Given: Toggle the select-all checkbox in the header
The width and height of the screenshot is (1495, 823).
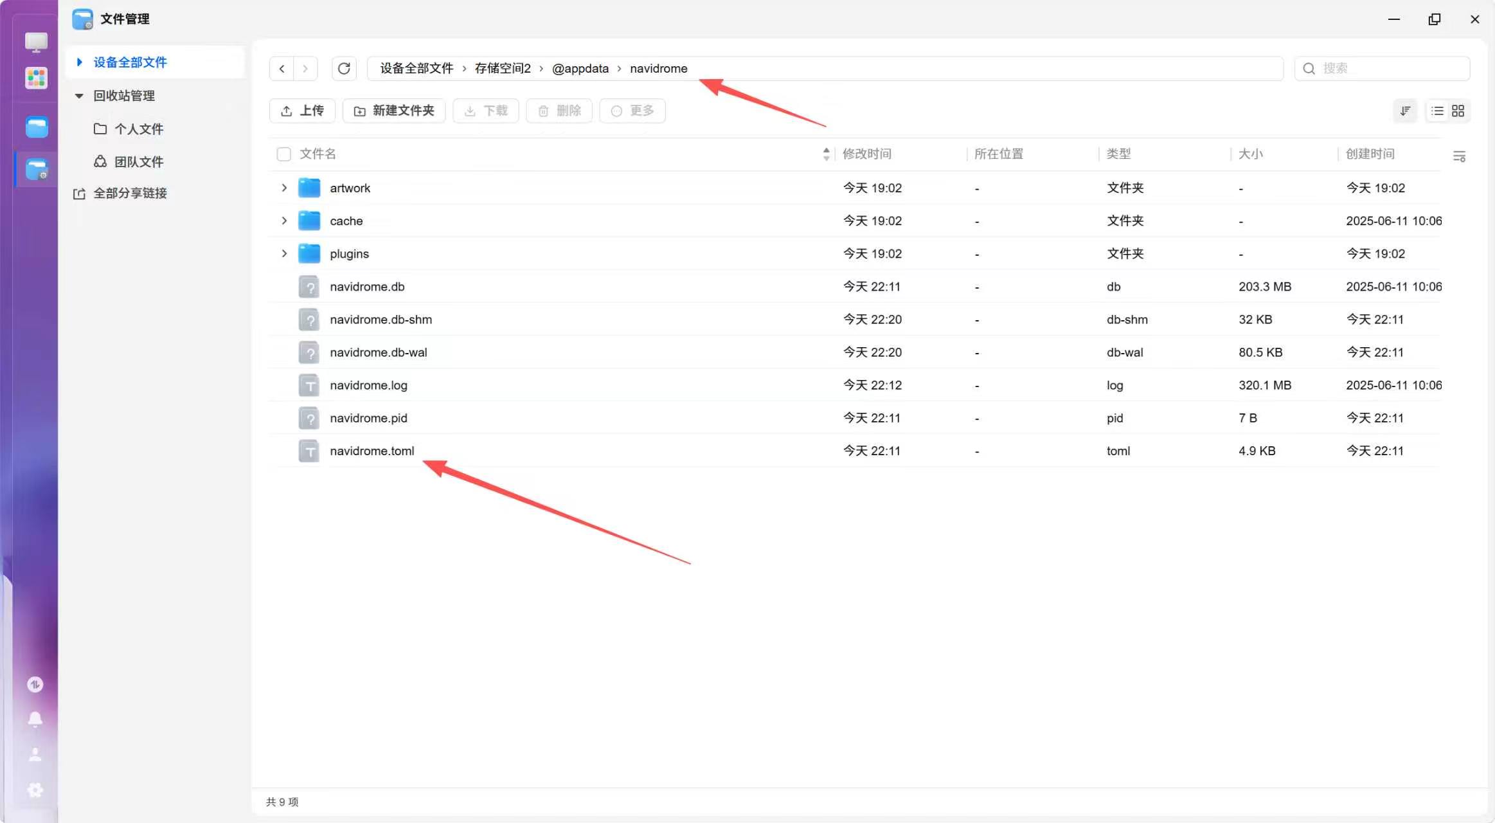Looking at the screenshot, I should click(283, 154).
